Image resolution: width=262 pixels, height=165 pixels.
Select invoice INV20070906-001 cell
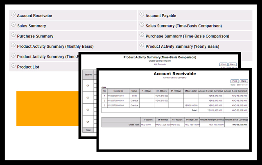118,96
